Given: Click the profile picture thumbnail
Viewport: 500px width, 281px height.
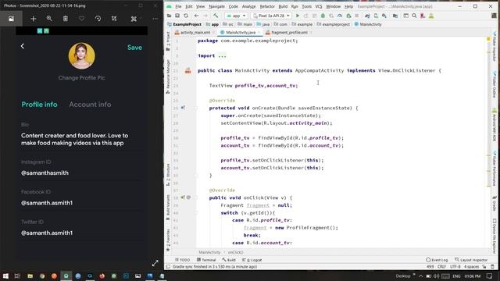Looking at the screenshot, I should click(81, 56).
